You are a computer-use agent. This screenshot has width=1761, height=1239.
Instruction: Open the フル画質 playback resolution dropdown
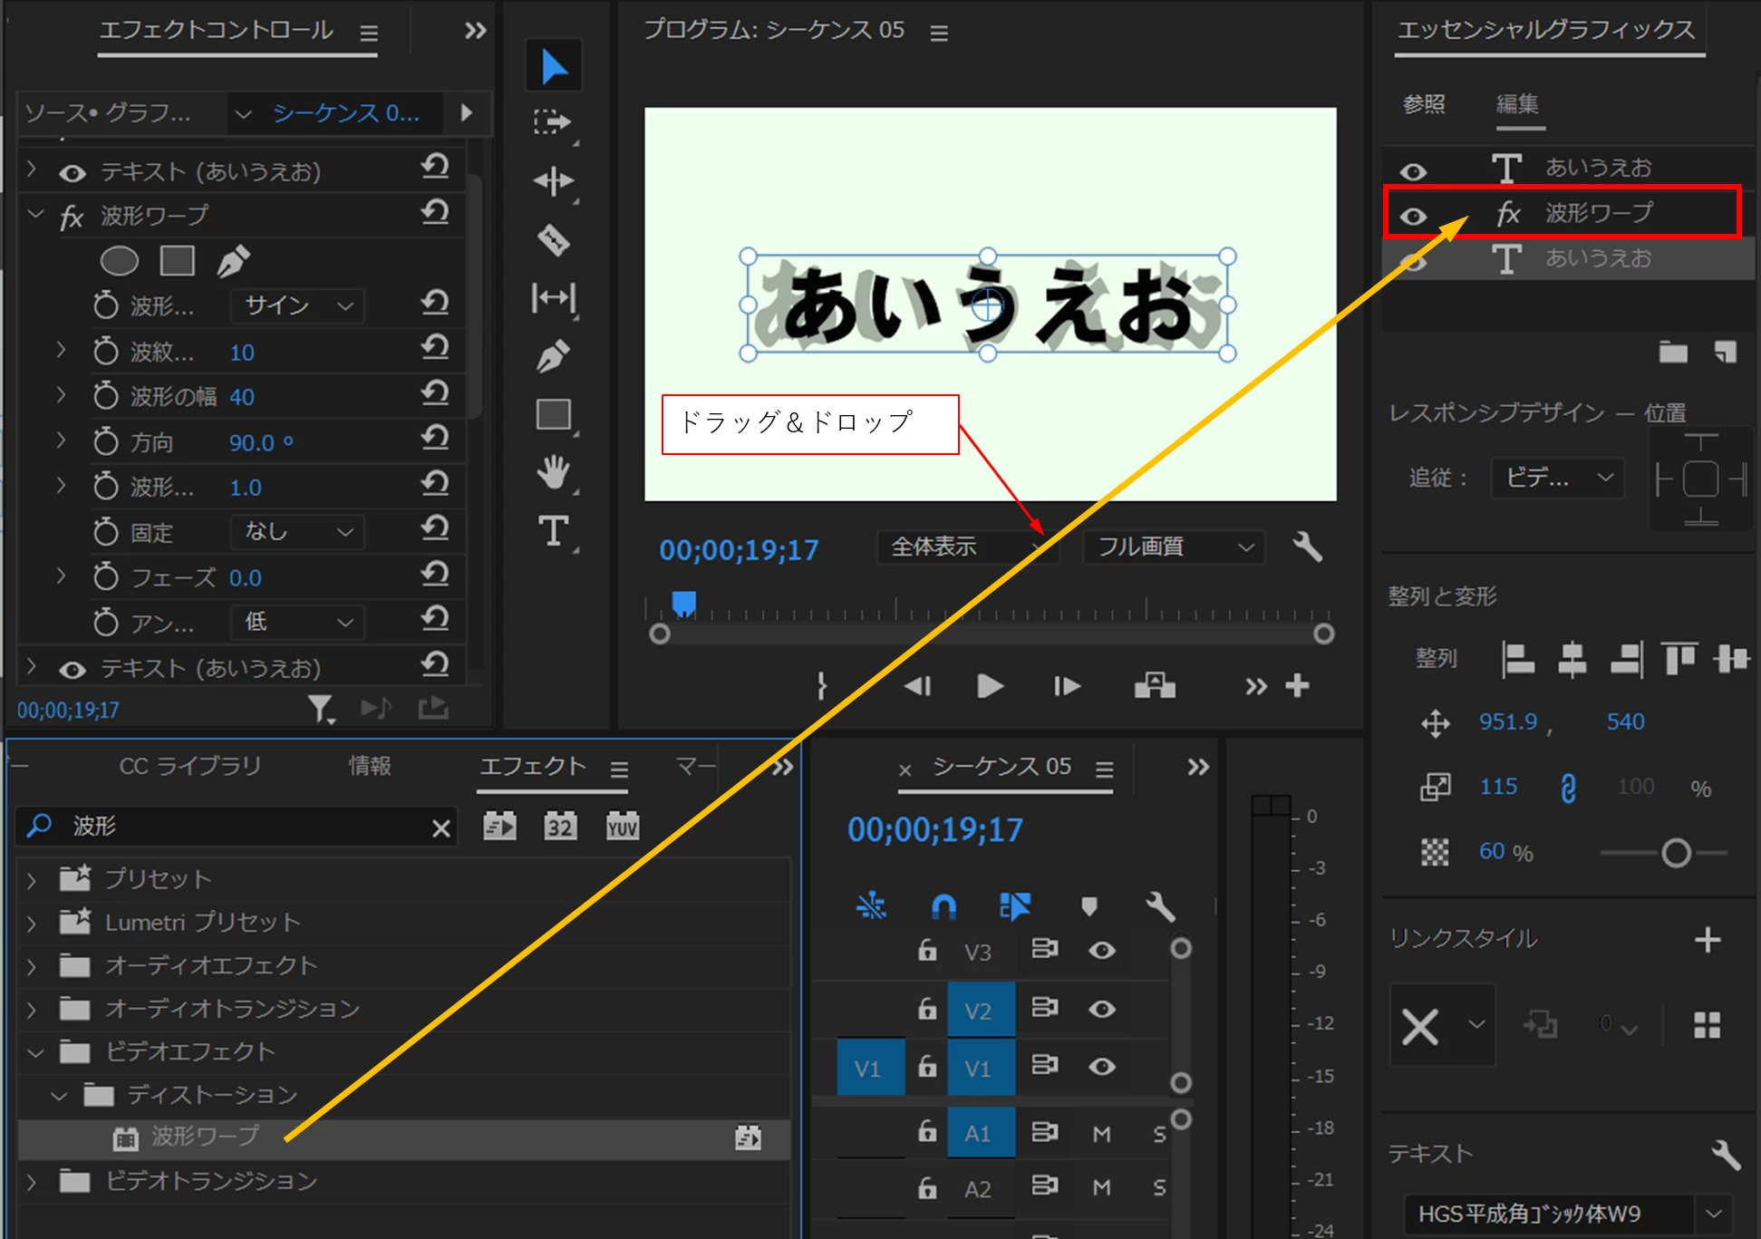pyautogui.click(x=1174, y=547)
